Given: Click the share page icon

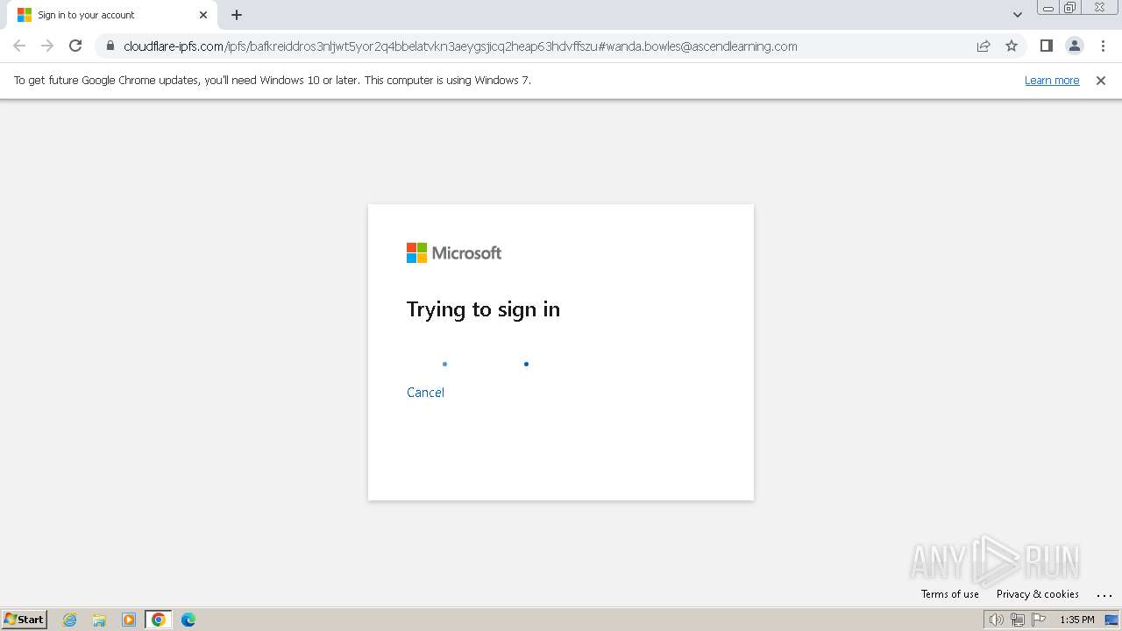Looking at the screenshot, I should pyautogui.click(x=984, y=46).
